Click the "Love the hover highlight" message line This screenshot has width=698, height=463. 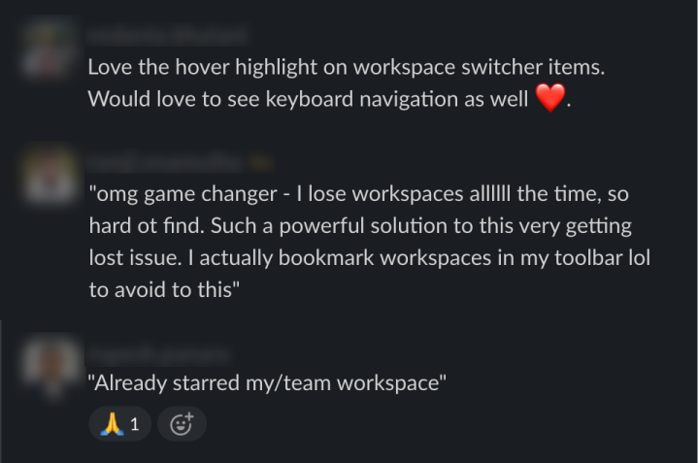[352, 68]
